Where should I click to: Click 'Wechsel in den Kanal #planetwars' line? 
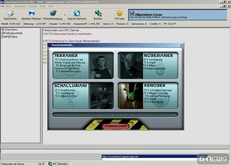point(72,41)
